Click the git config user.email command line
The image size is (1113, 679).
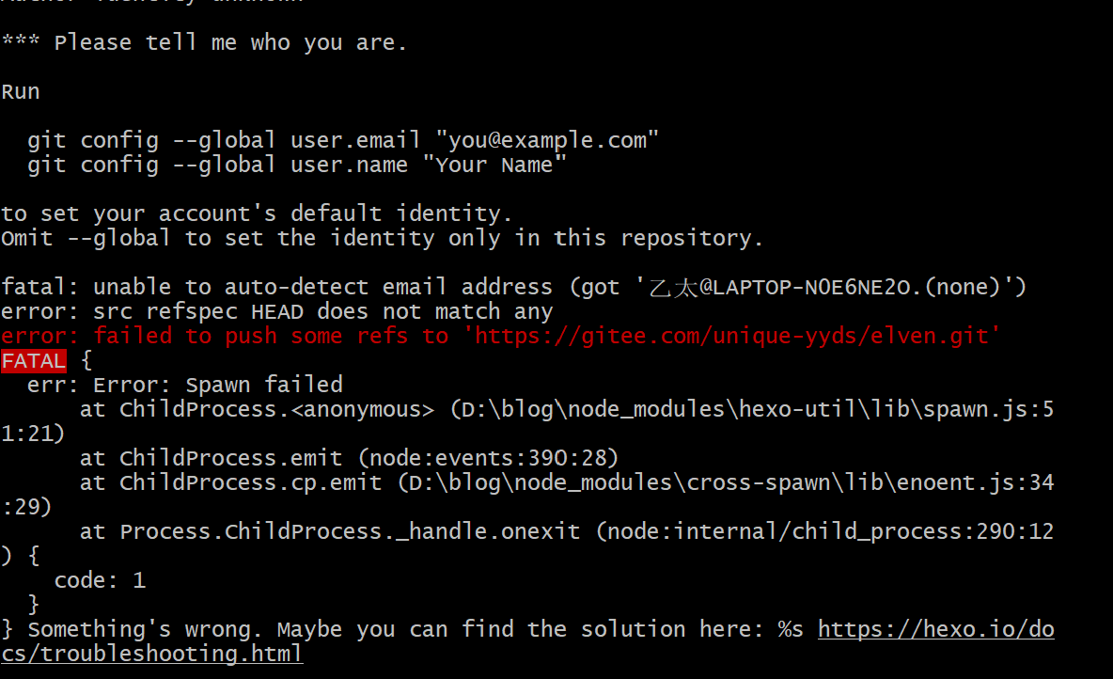343,141
